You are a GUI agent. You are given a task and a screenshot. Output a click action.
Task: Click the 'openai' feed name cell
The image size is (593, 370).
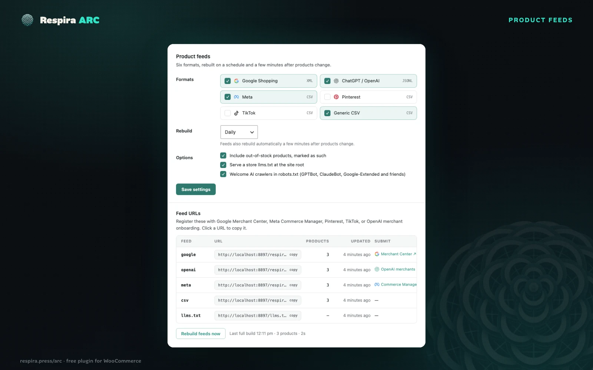click(x=188, y=270)
